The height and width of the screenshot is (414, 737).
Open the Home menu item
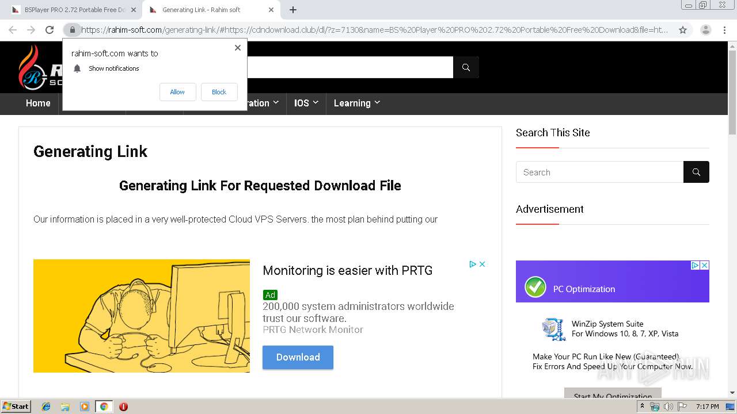click(x=38, y=103)
